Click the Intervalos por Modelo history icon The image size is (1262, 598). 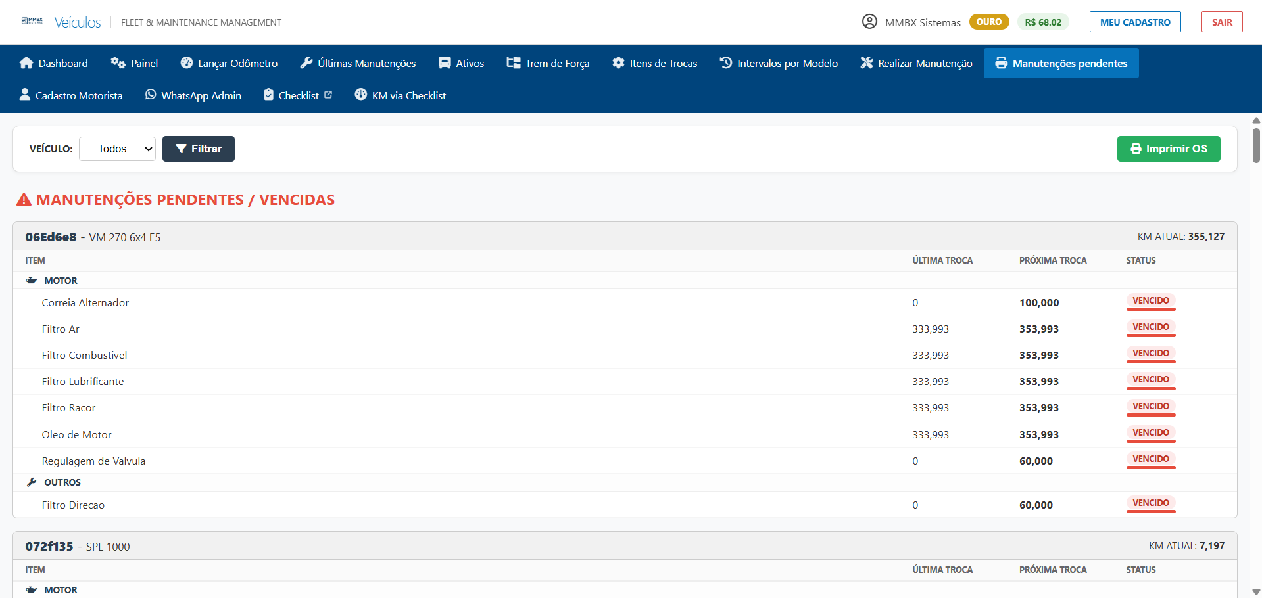[726, 63]
